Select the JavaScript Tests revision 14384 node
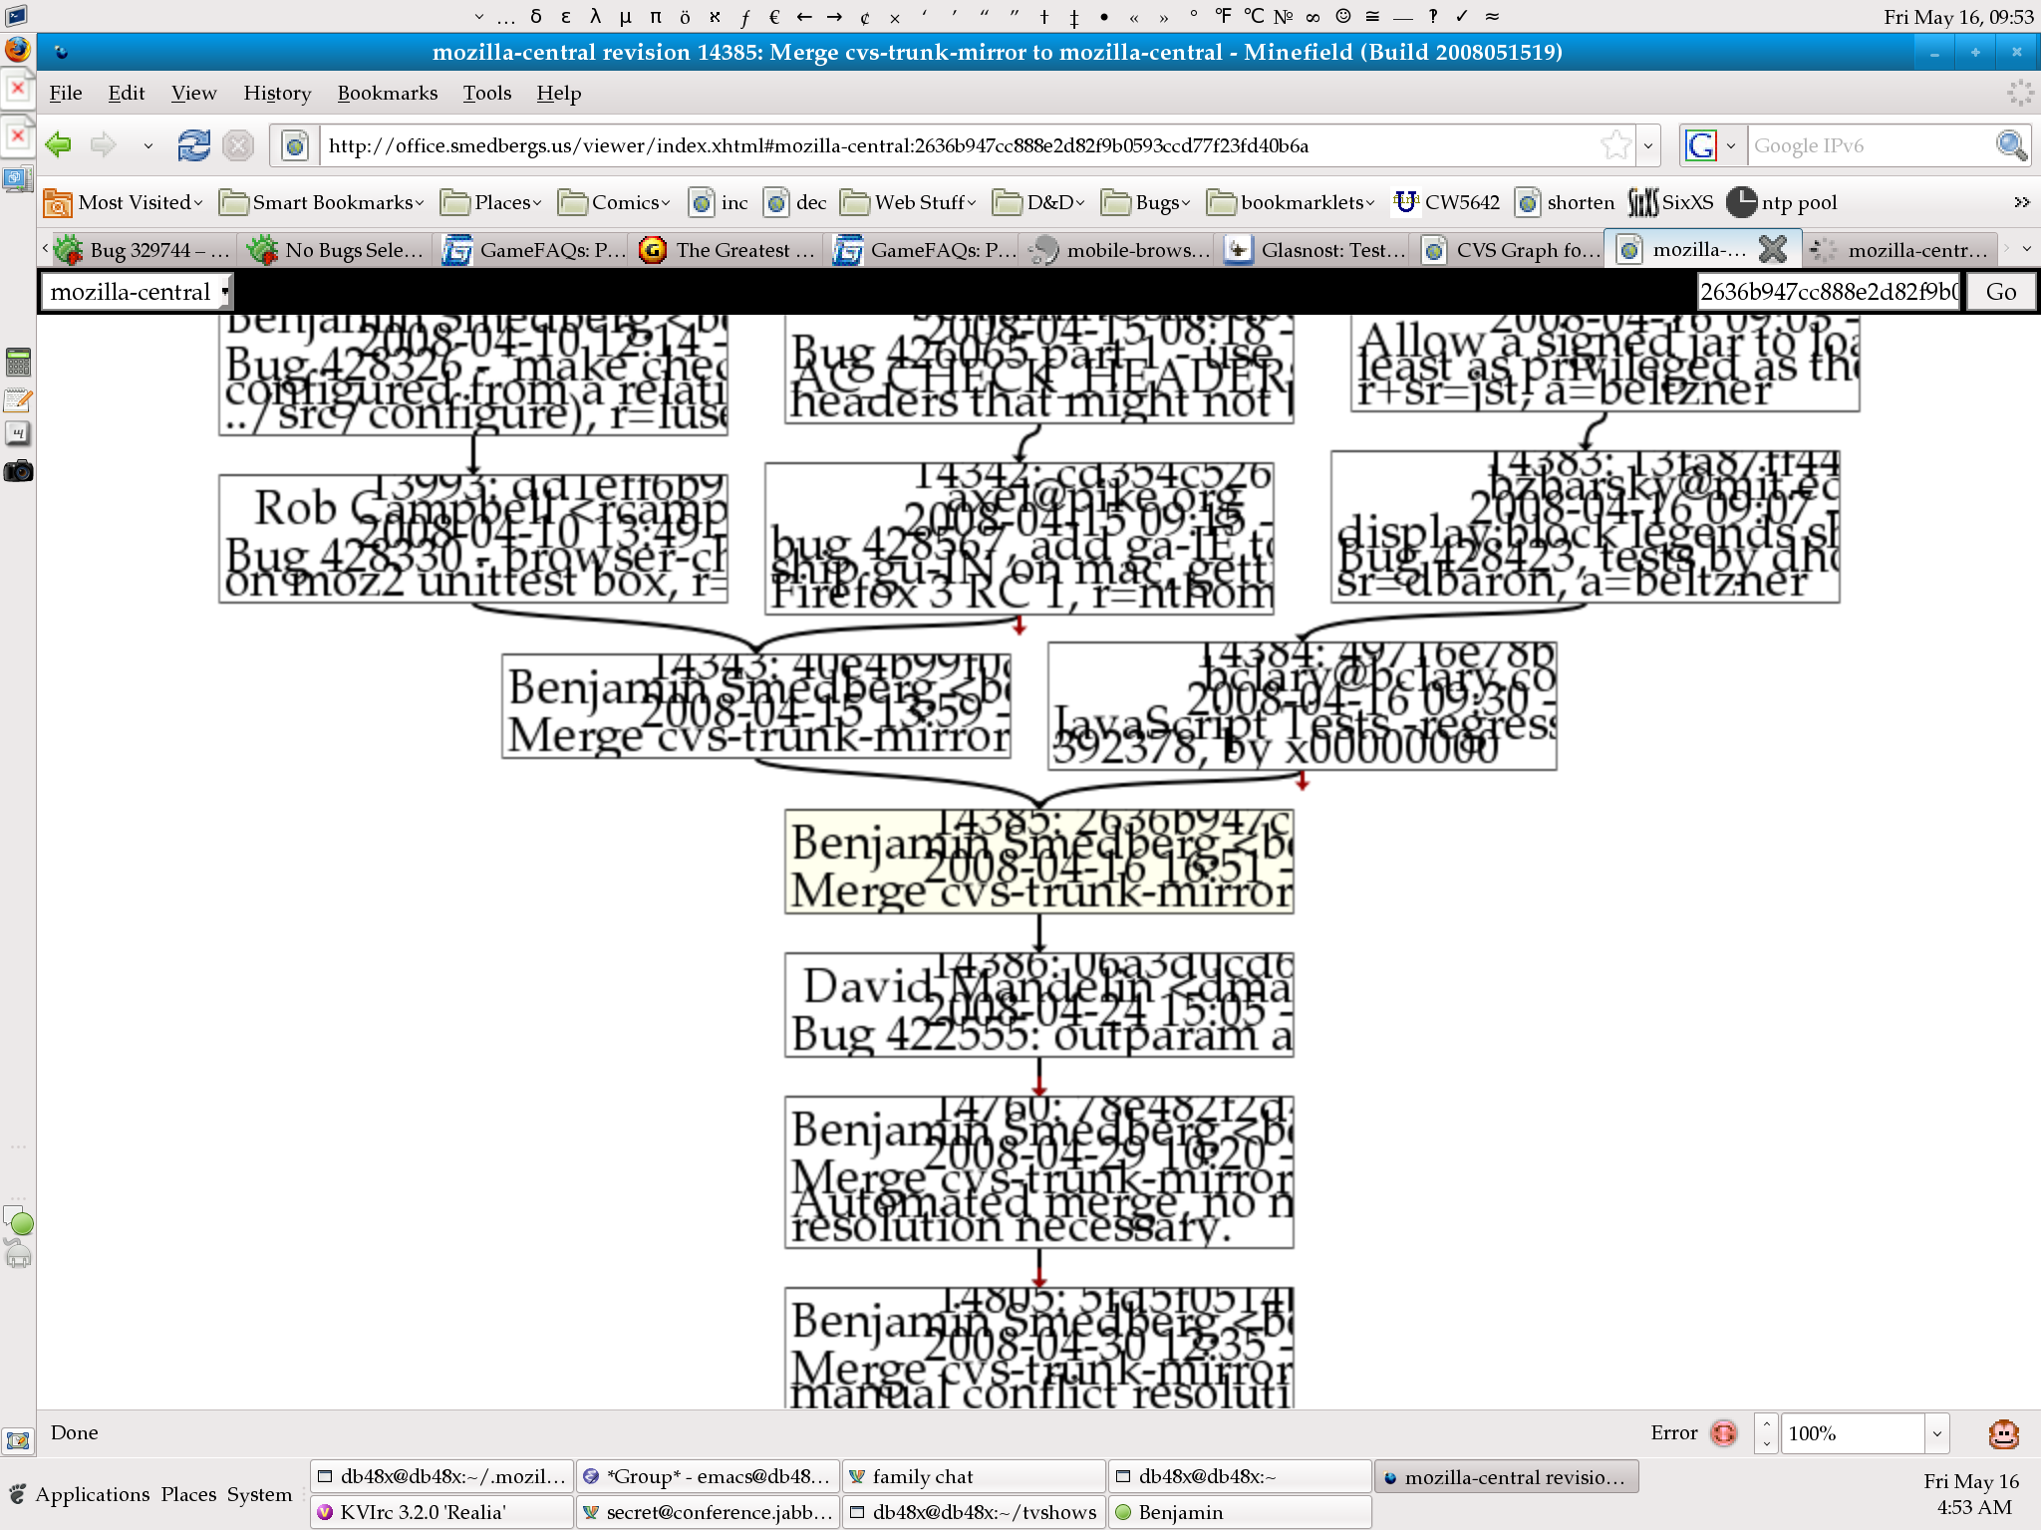 coord(1303,706)
